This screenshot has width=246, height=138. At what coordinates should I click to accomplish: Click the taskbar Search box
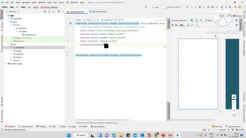pyautogui.click(x=81, y=135)
